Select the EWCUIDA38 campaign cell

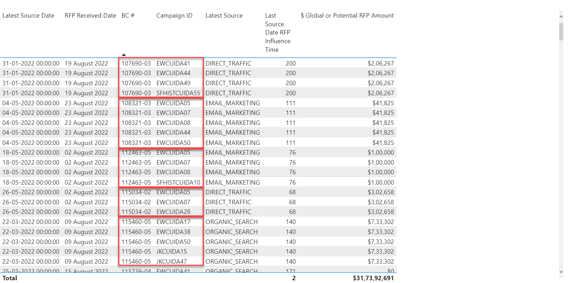(173, 232)
